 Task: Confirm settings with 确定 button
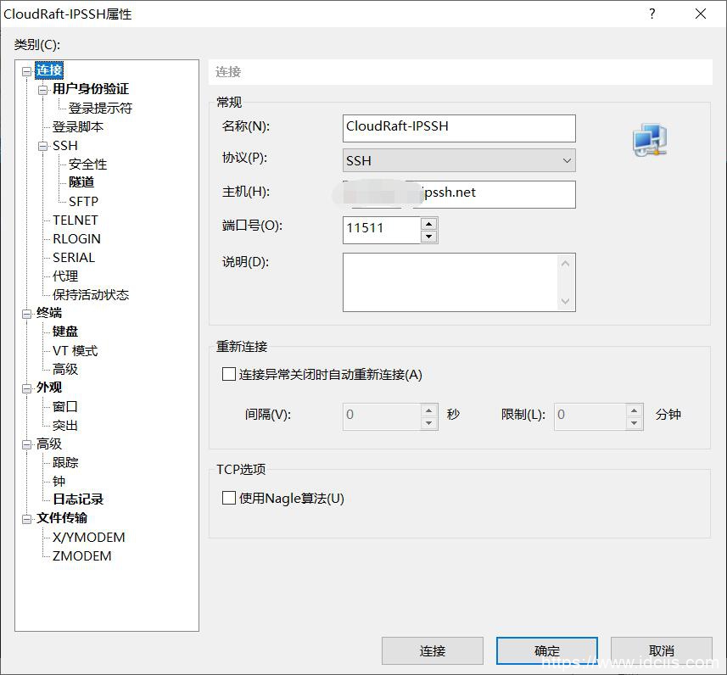tap(546, 650)
